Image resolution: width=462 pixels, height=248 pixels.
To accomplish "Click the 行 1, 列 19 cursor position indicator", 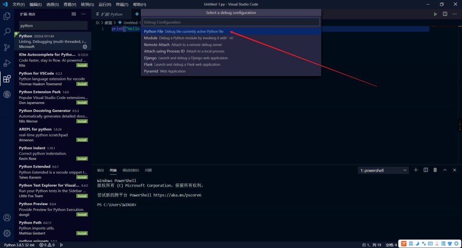I will click(372, 245).
